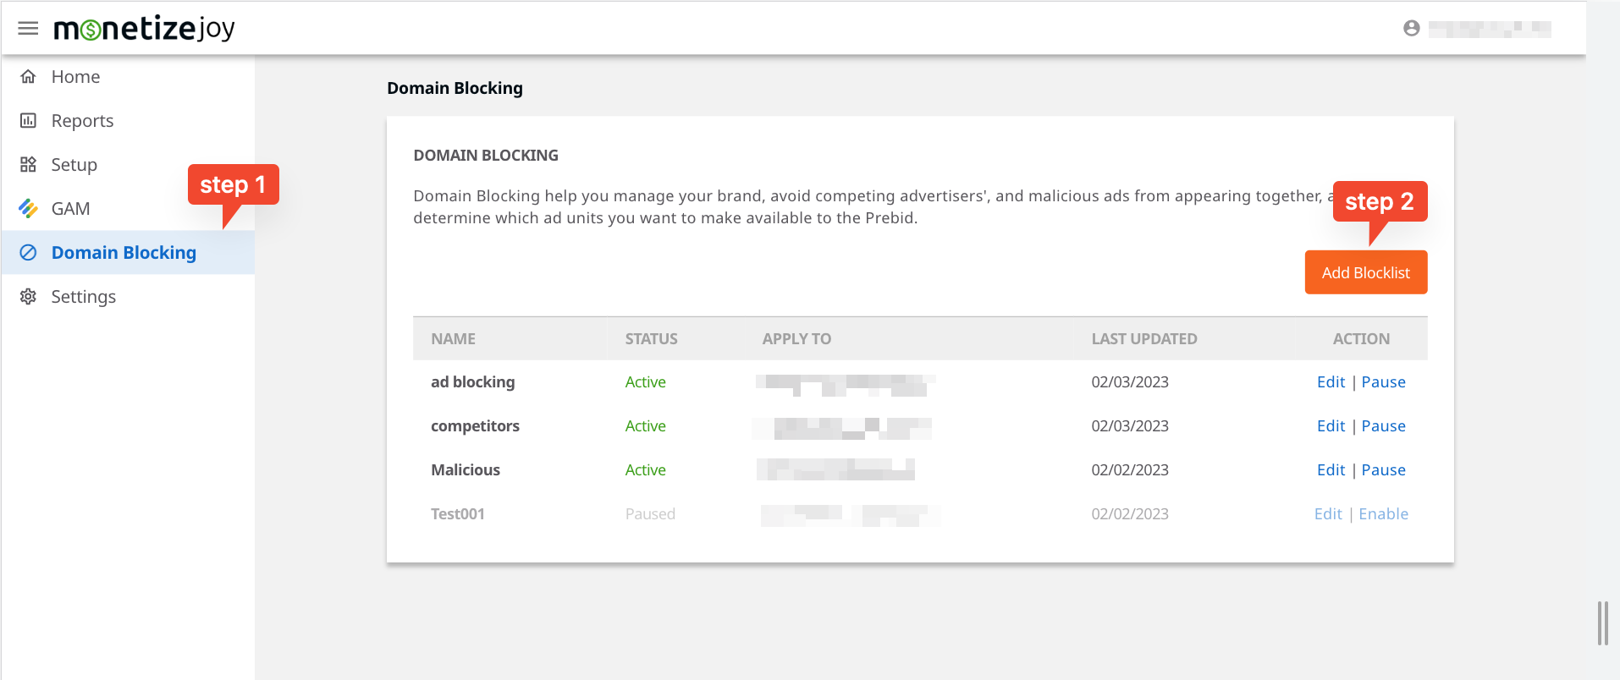Click the GAM colored stripes icon
The height and width of the screenshot is (680, 1620).
[28, 209]
